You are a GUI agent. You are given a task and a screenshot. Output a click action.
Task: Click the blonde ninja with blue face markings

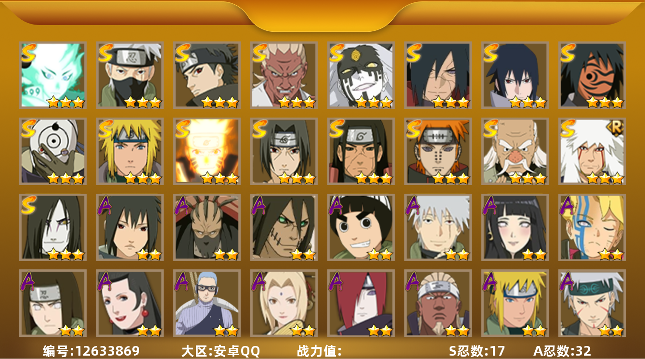(592, 227)
